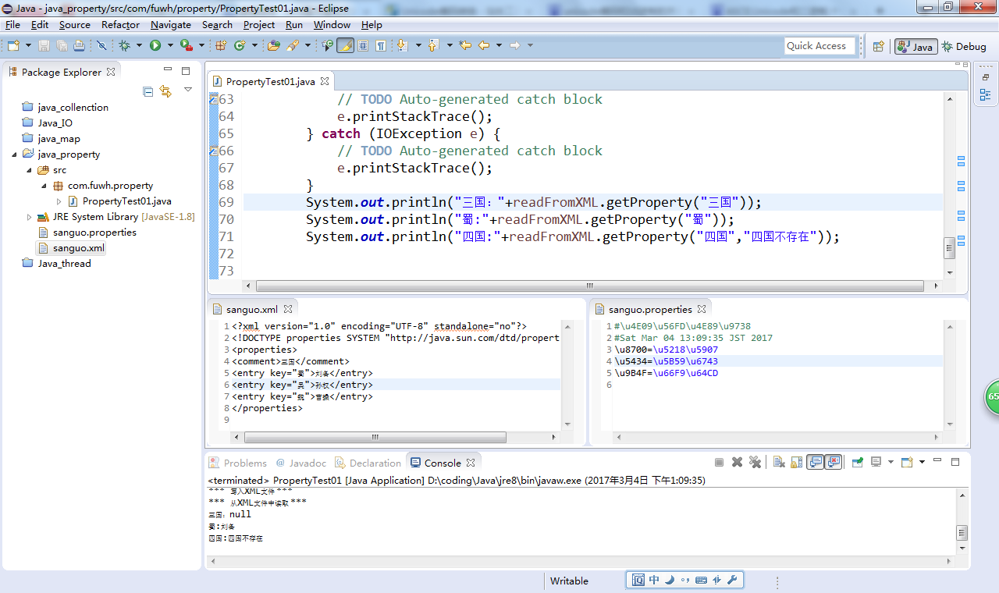Click the Back navigation arrow

[484, 45]
